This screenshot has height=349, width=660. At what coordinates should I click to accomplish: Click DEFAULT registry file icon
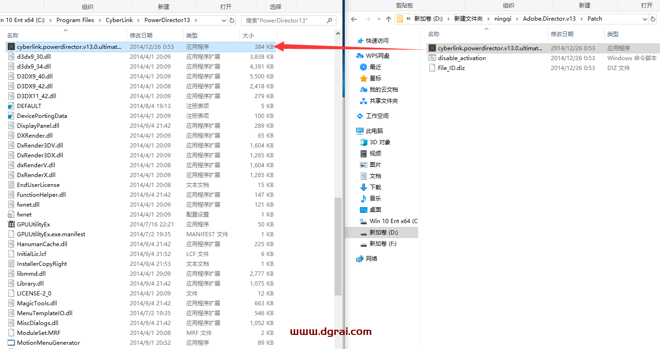point(11,106)
